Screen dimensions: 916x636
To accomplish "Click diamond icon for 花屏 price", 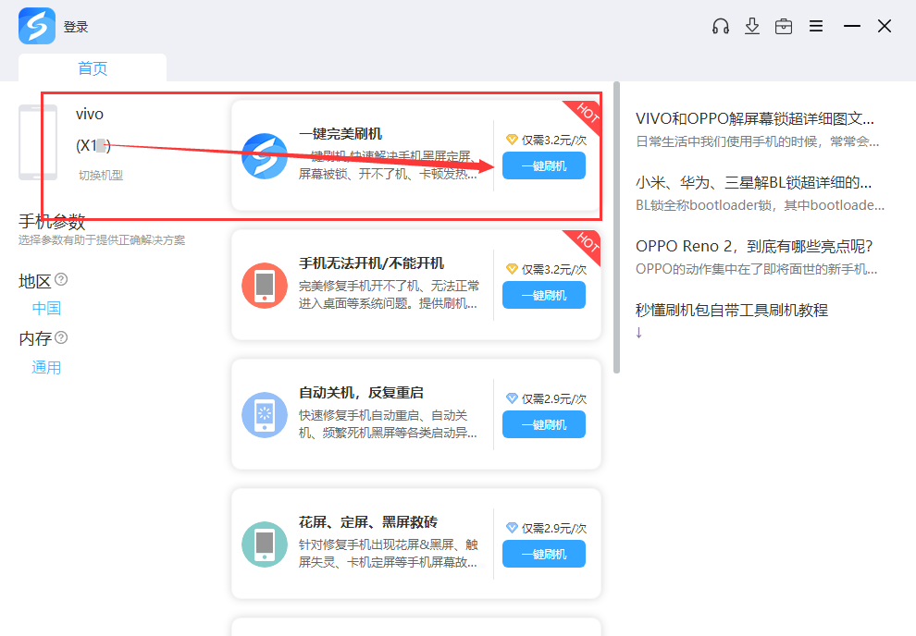I will click(512, 528).
